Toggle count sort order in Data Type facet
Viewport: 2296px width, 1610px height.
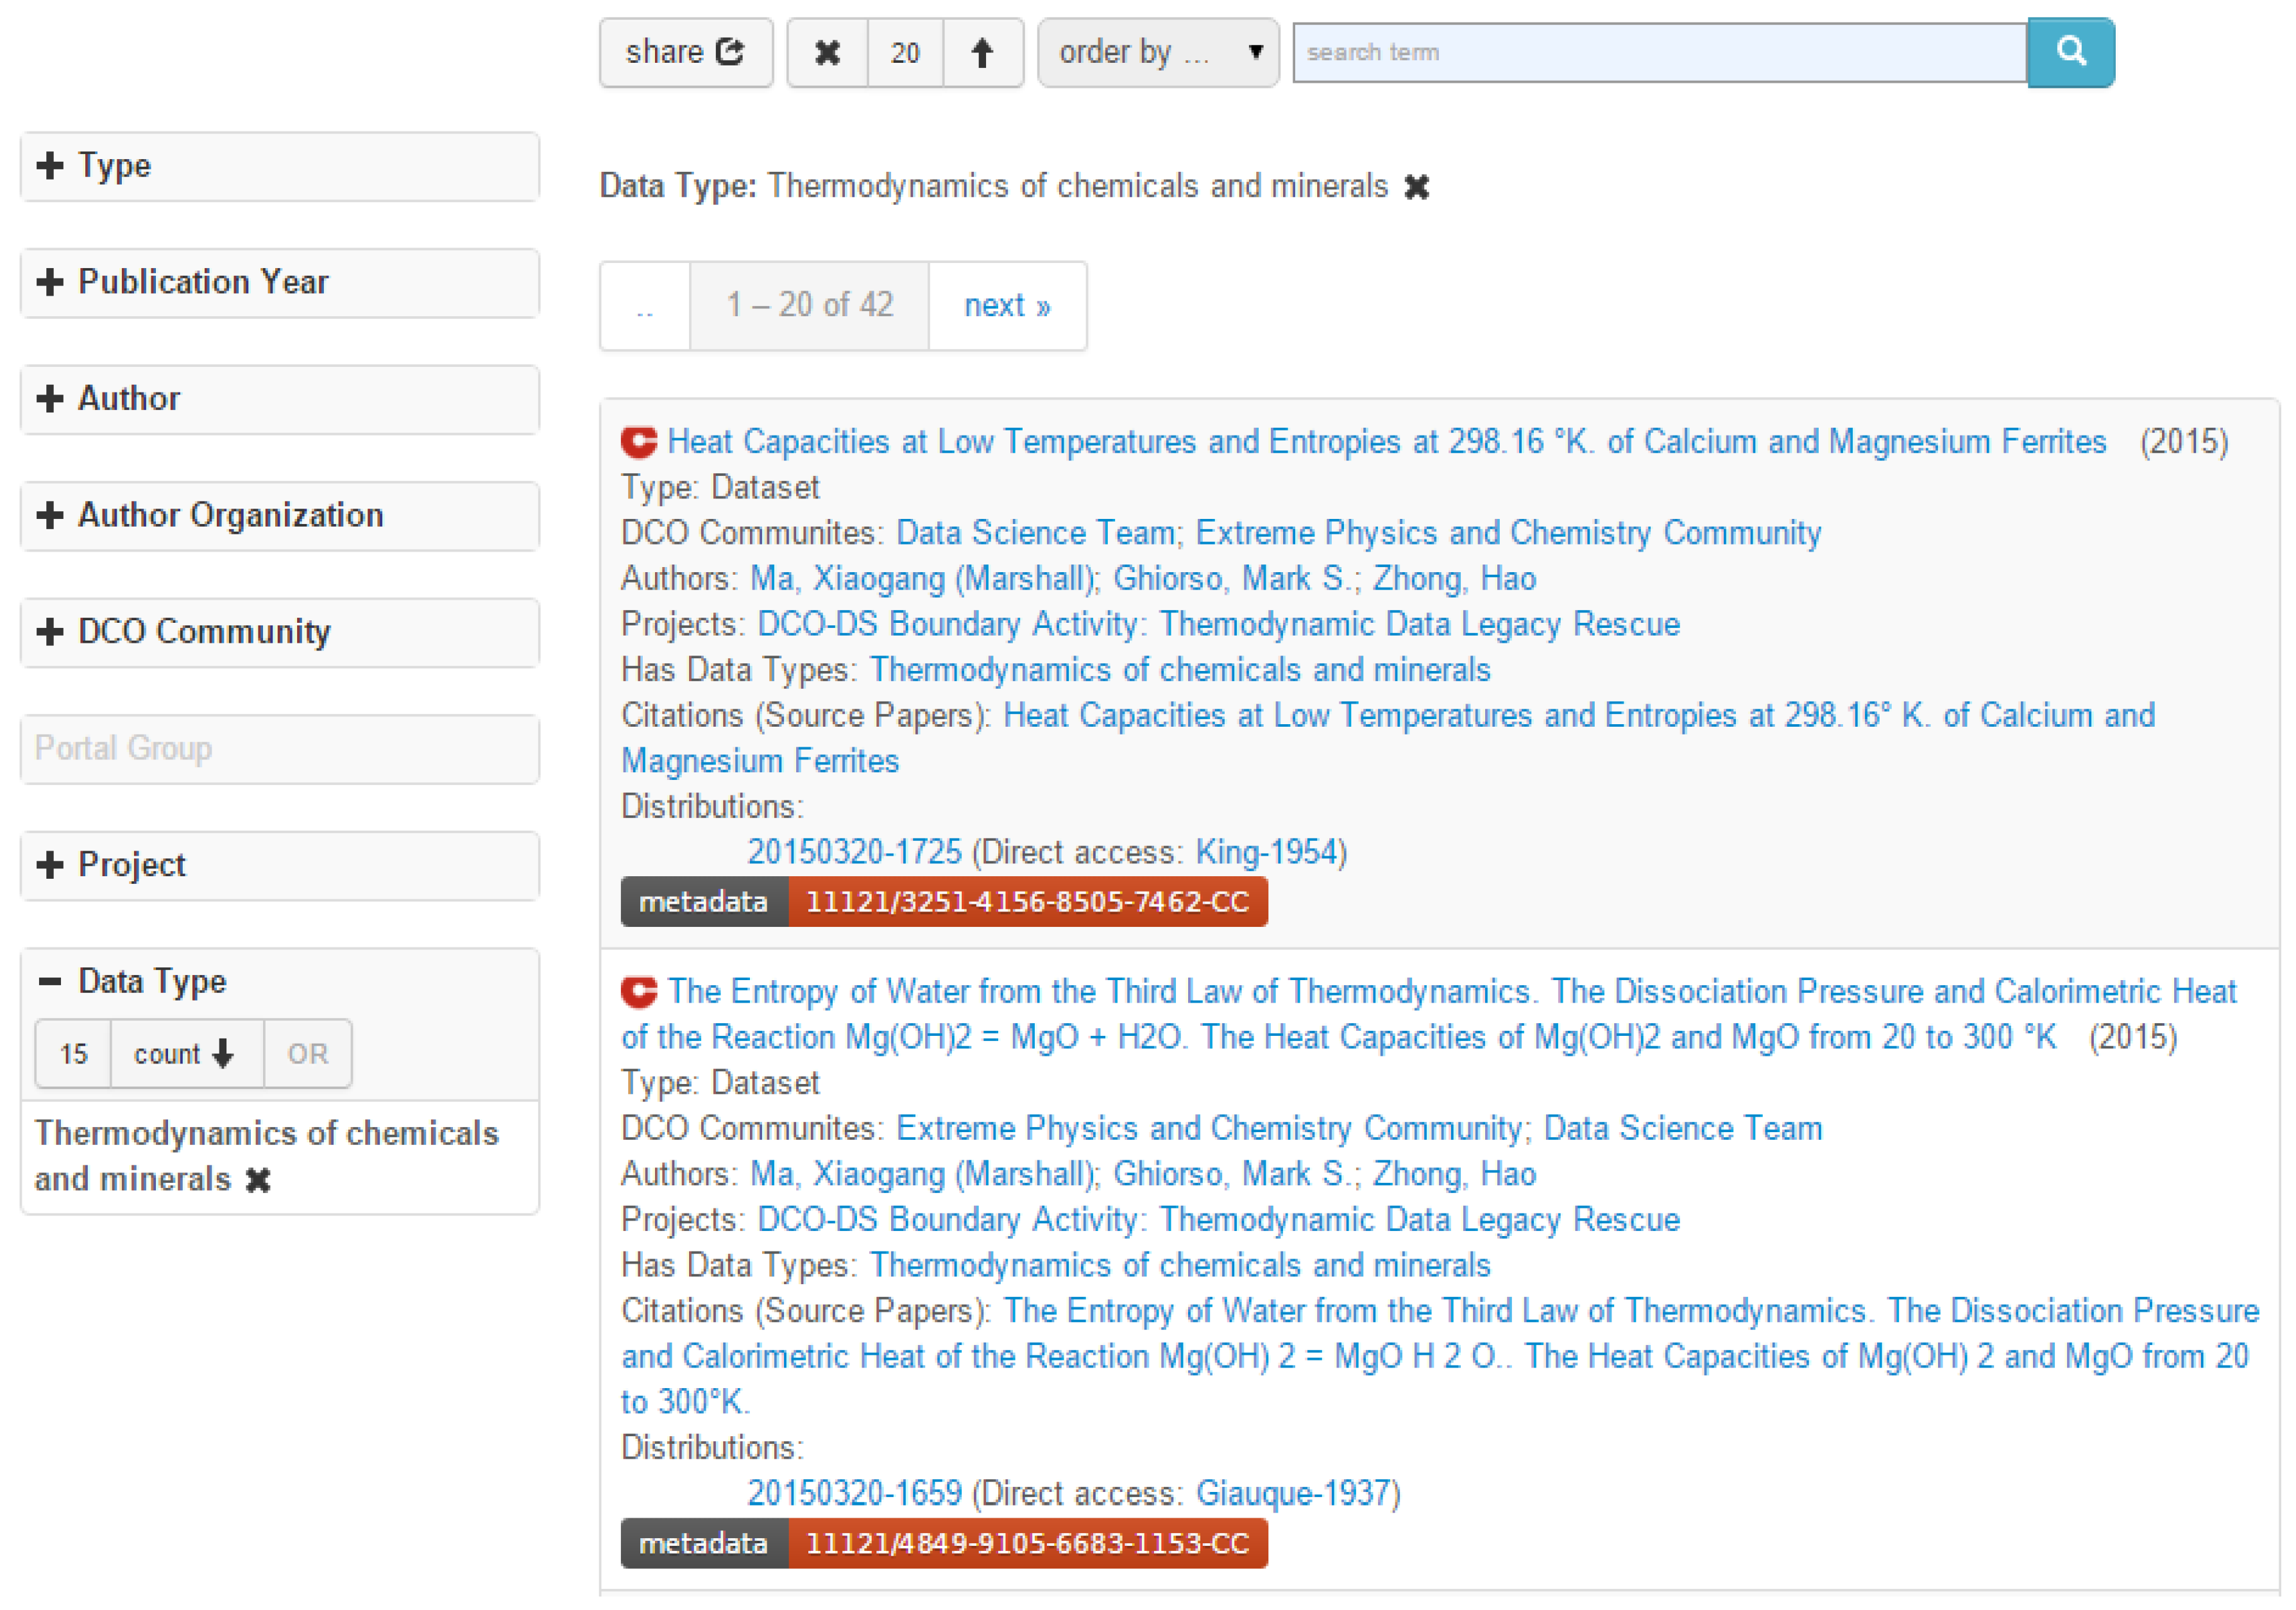click(x=185, y=1054)
